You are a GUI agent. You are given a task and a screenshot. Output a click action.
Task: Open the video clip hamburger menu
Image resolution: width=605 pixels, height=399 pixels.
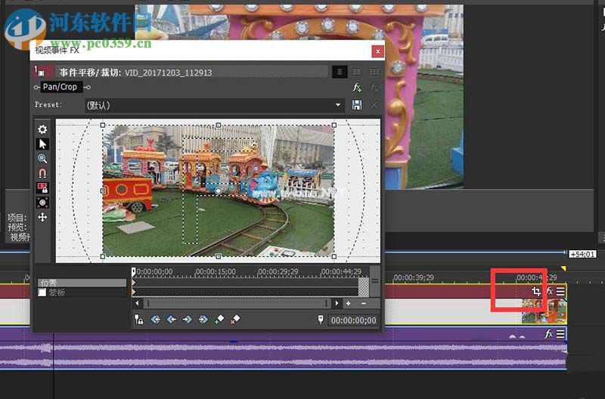pyautogui.click(x=560, y=291)
